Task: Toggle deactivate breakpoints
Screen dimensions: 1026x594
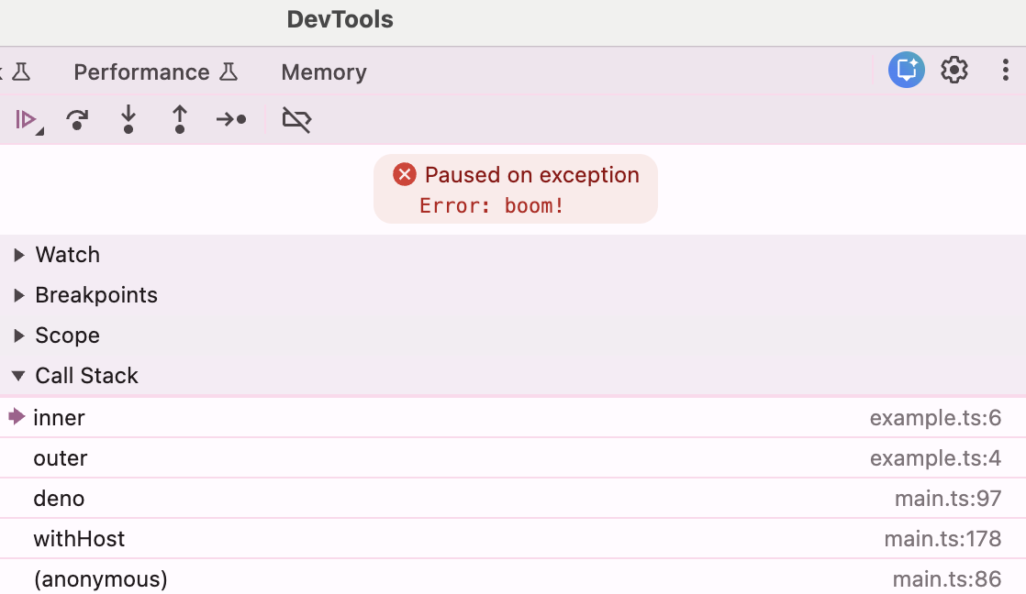Action: (296, 119)
